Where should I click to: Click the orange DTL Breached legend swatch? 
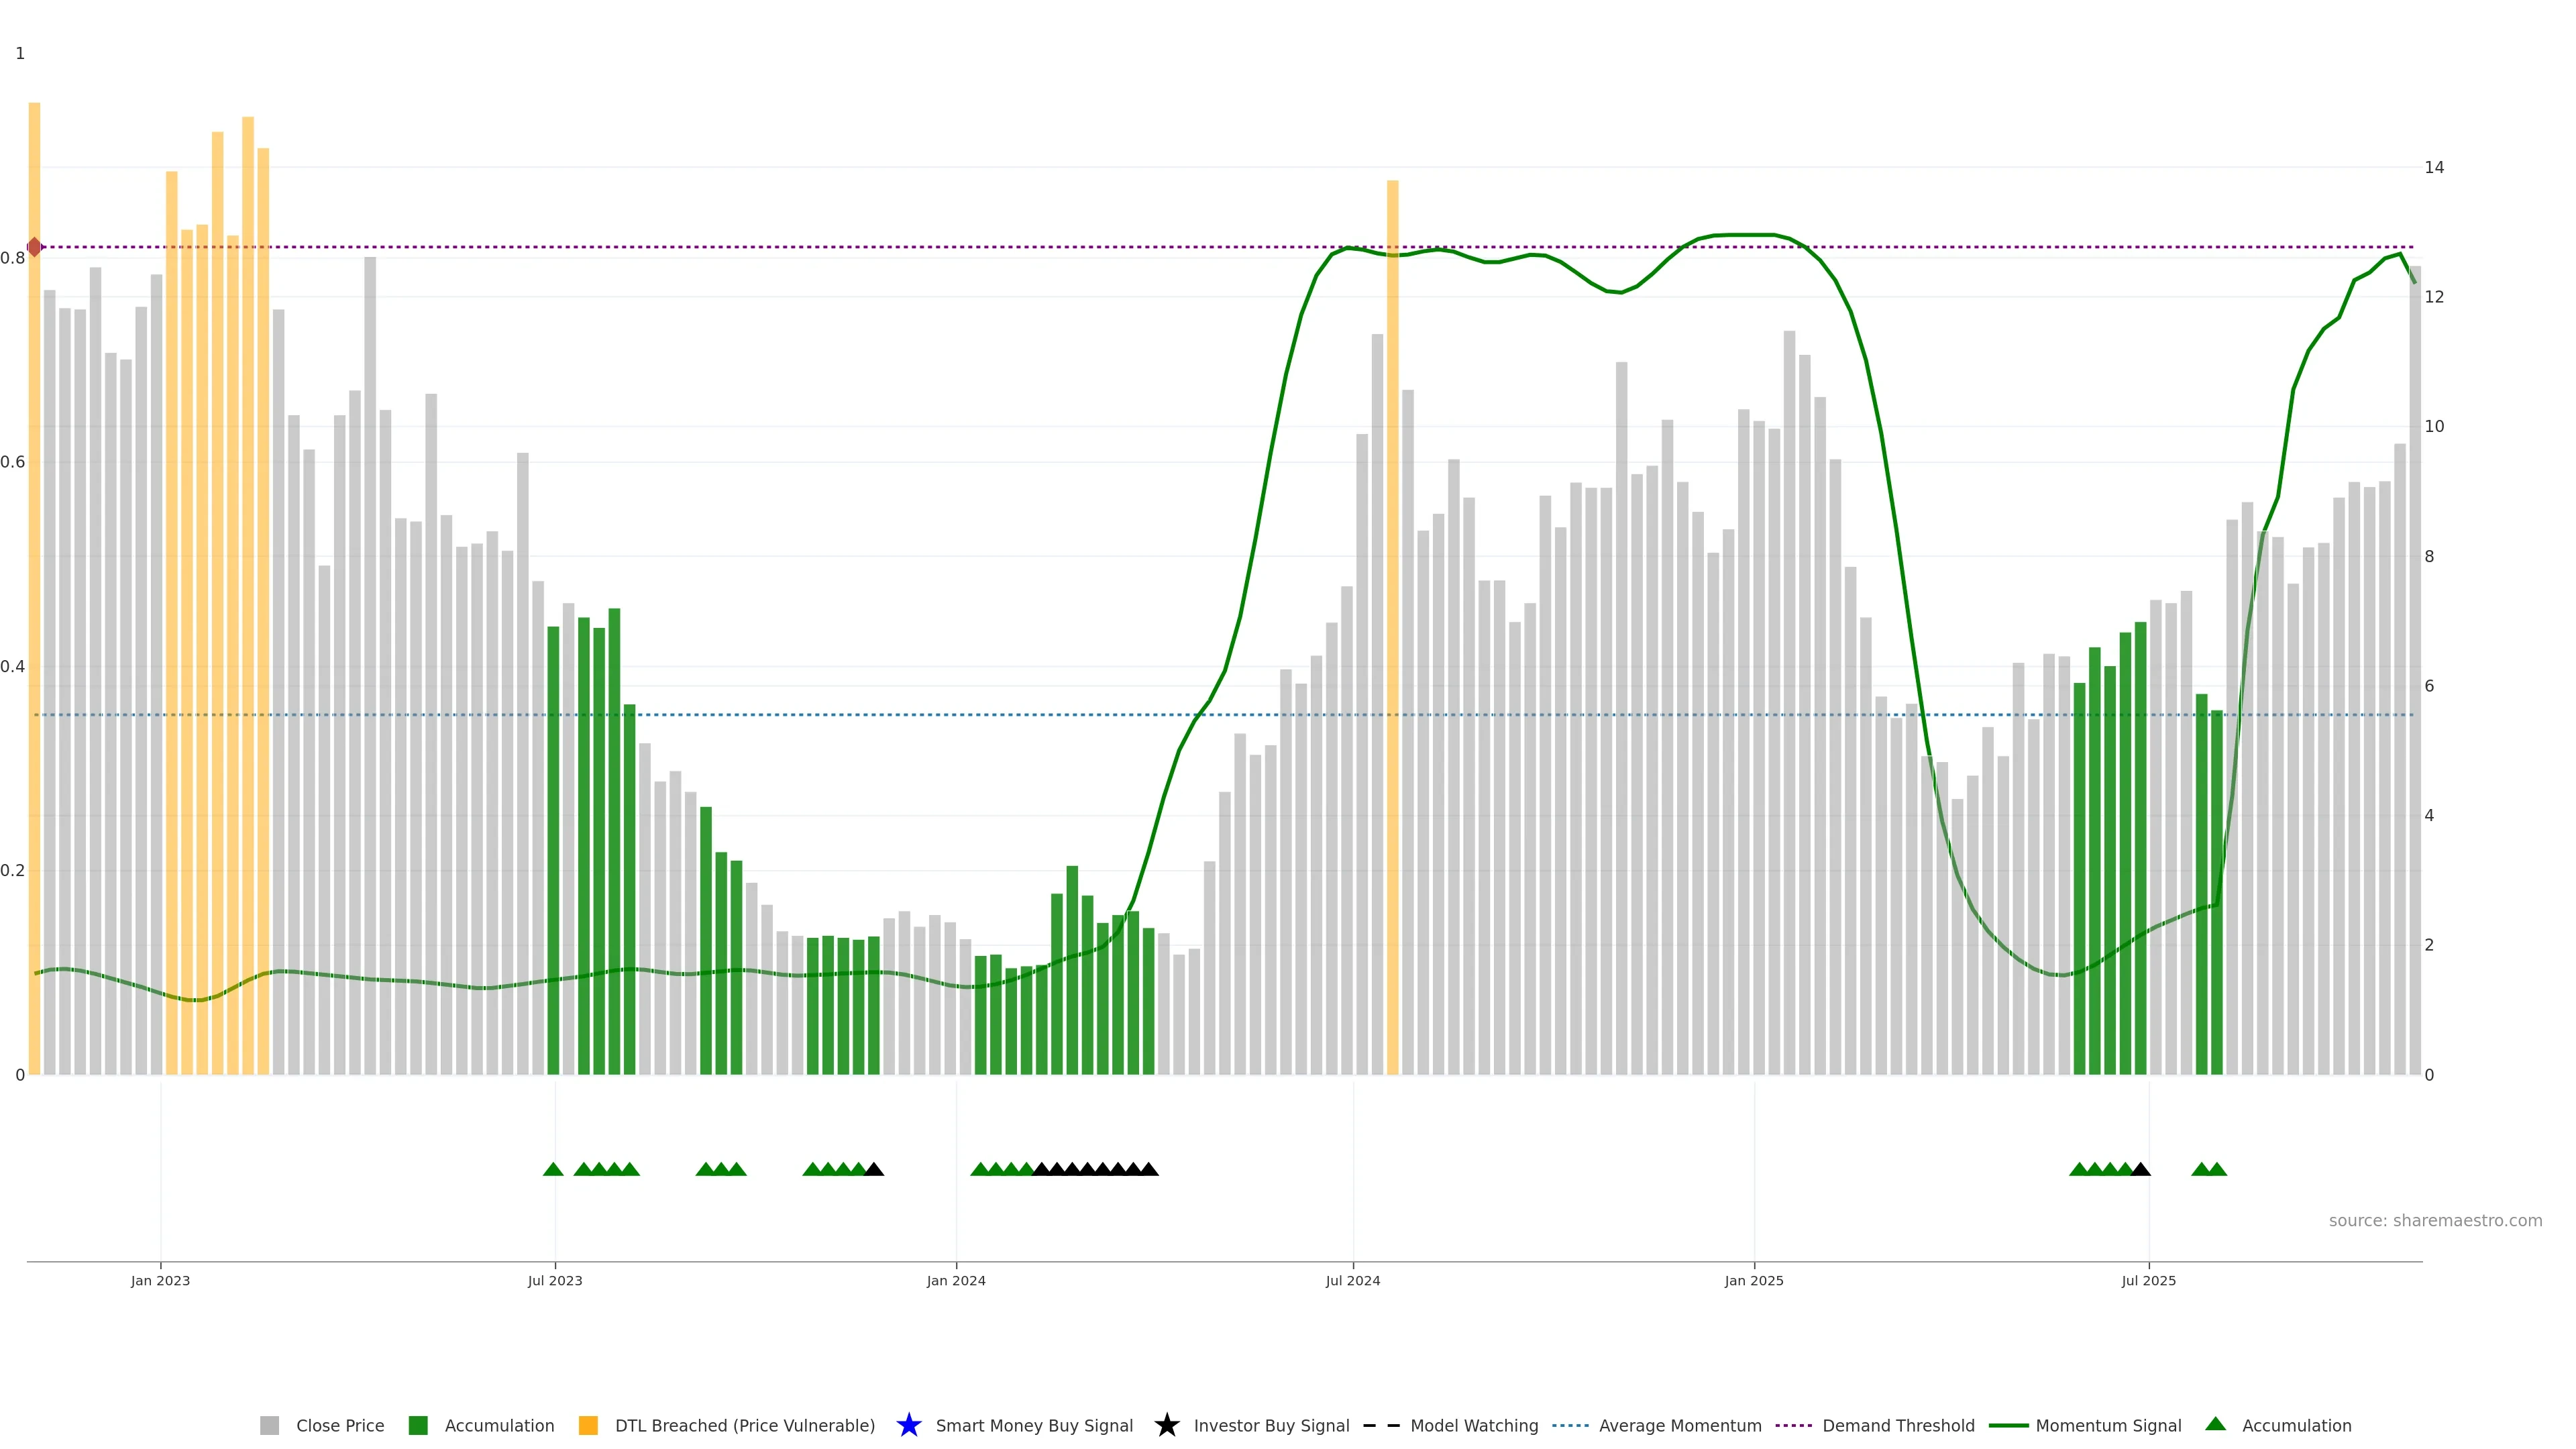(x=588, y=1425)
